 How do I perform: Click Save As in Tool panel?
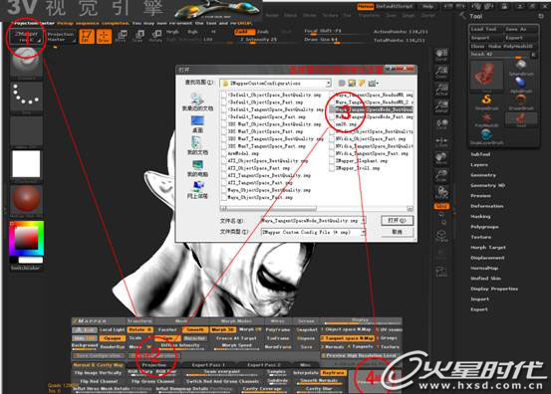click(520, 29)
